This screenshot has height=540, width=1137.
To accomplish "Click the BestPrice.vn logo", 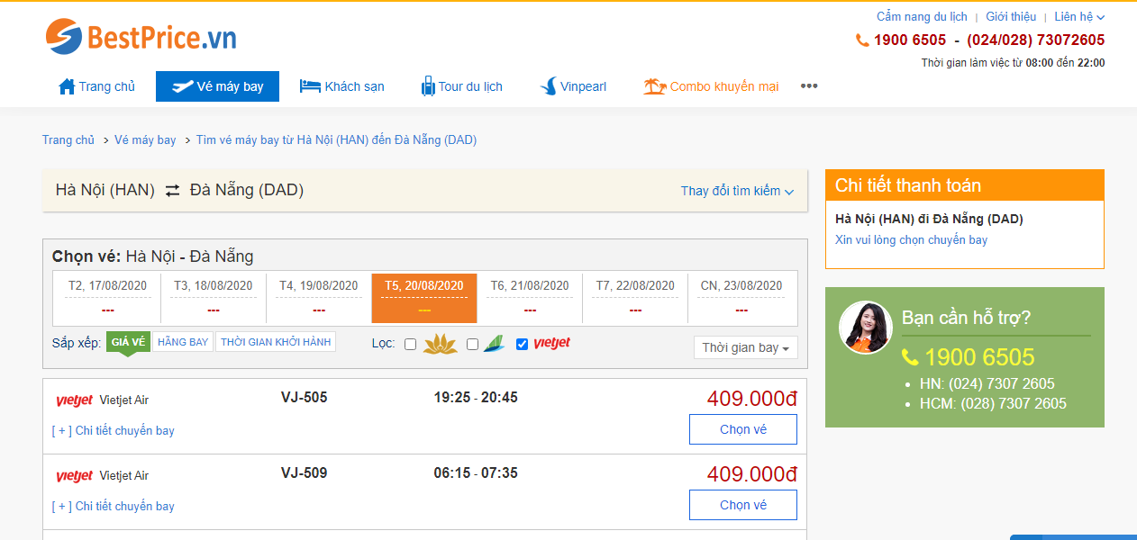I will 141,37.
